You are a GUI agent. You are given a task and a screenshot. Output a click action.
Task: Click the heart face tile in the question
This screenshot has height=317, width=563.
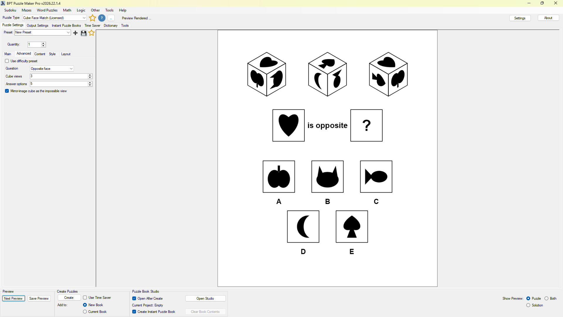(289, 125)
